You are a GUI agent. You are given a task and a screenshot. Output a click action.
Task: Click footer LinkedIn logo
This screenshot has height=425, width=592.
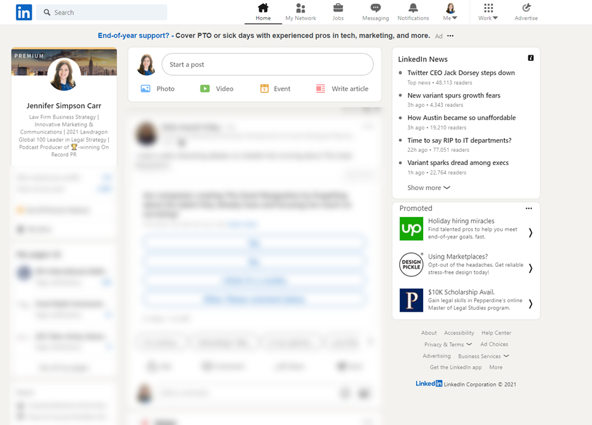(x=429, y=383)
